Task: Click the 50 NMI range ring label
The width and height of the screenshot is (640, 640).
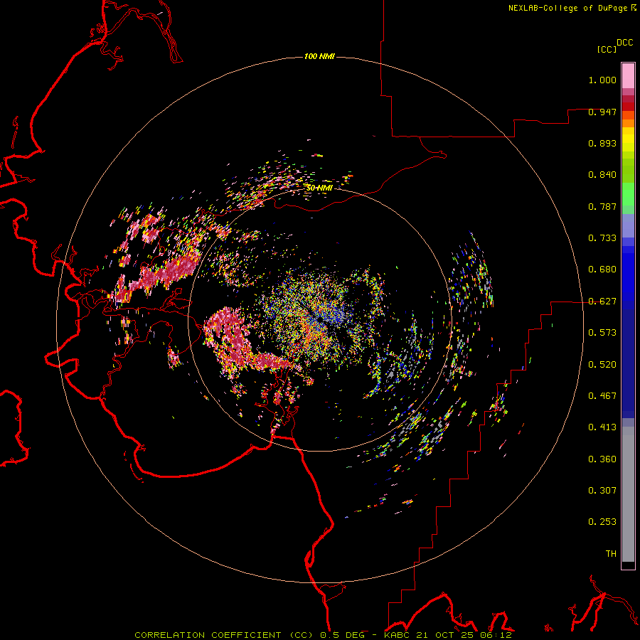Action: [x=319, y=188]
